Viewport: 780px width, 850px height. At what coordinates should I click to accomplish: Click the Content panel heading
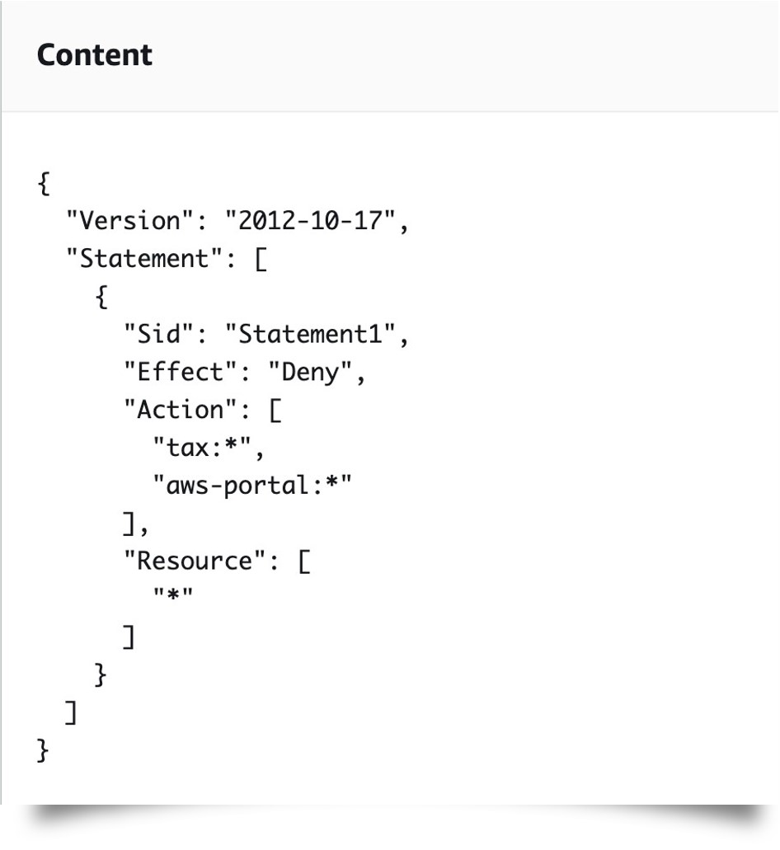[x=94, y=54]
